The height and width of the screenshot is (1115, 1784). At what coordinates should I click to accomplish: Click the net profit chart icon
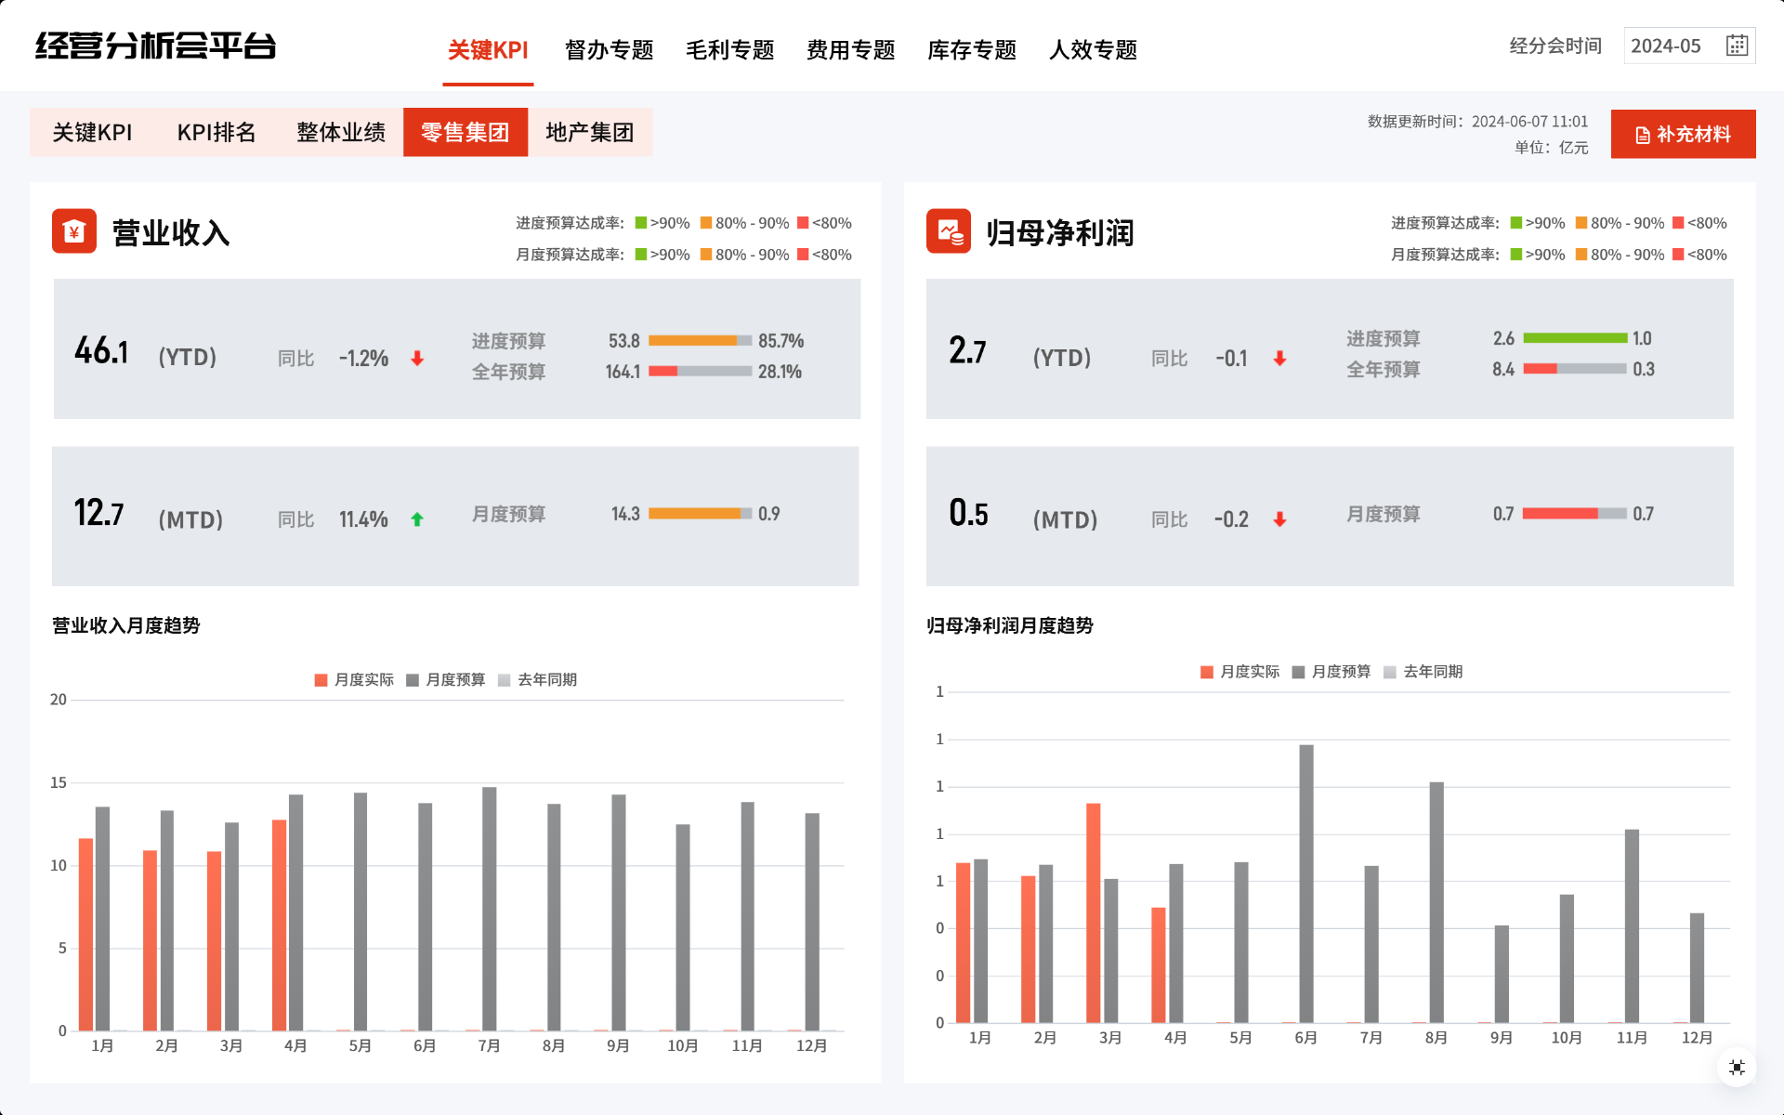pos(948,231)
